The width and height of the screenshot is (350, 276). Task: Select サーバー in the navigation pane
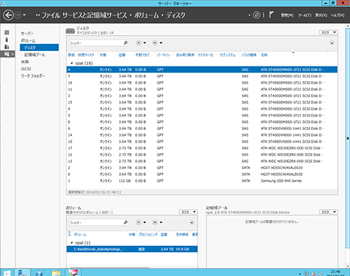(27, 34)
